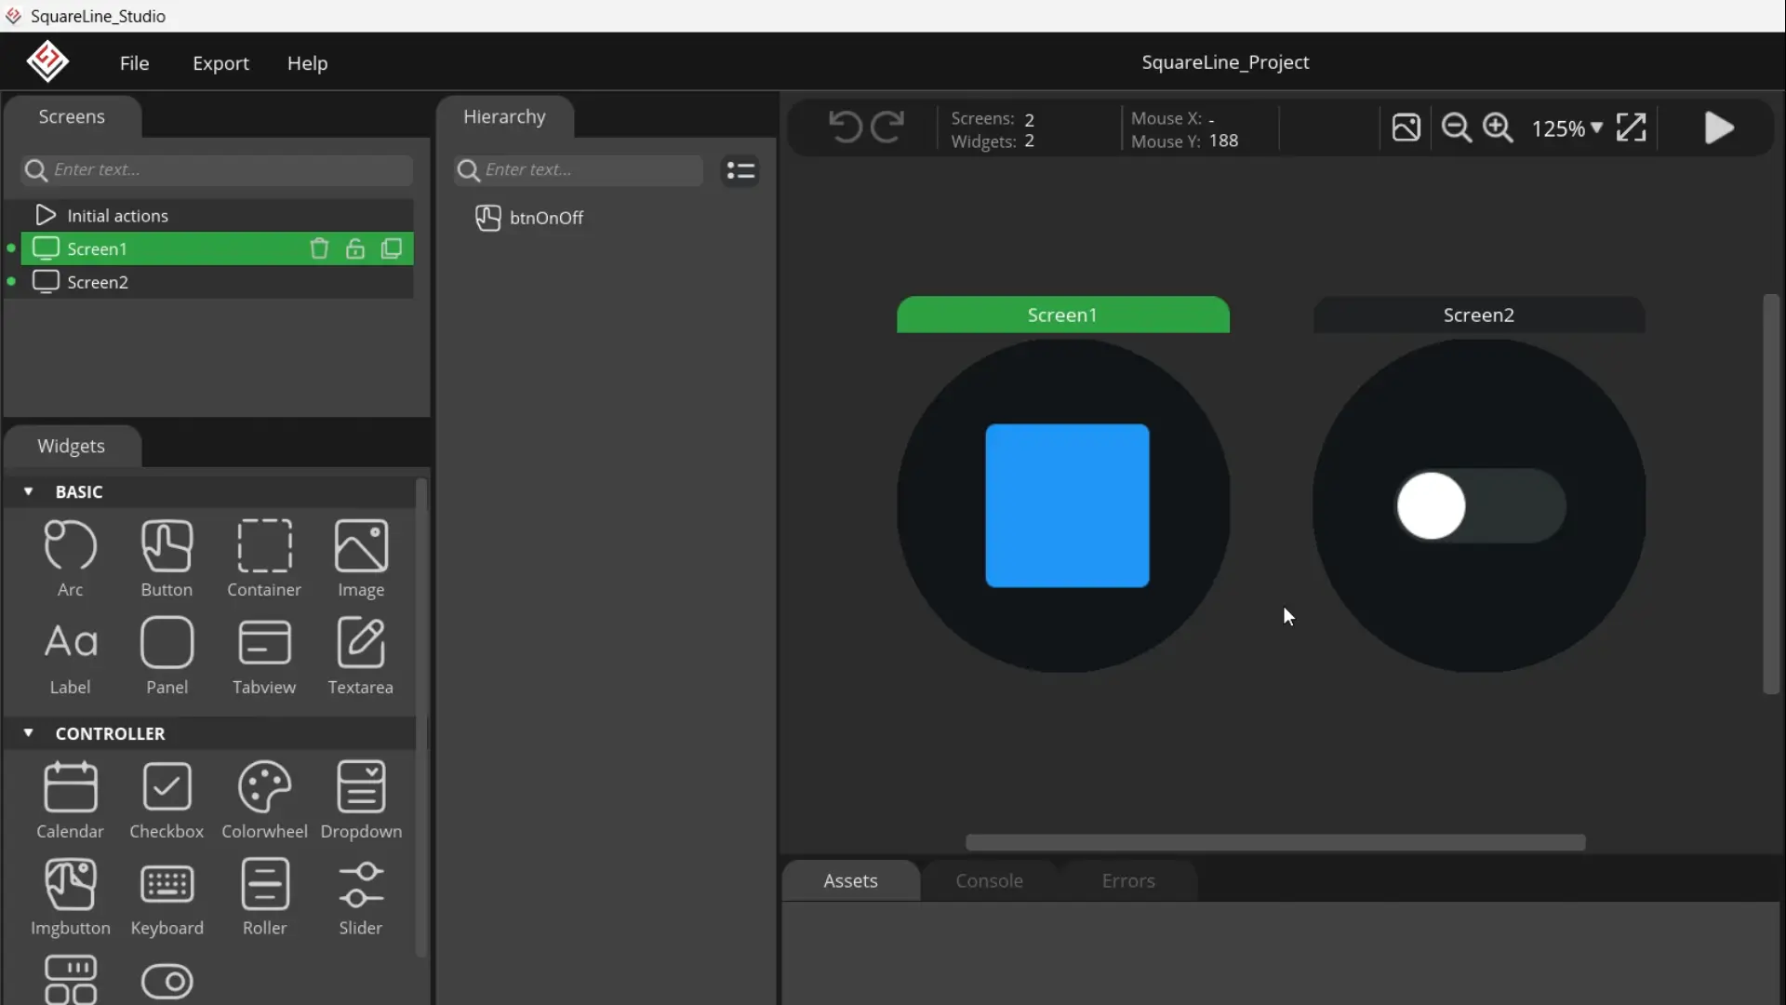Toggle the hierarchy list view icon
This screenshot has height=1005, width=1786.
pos(740,170)
